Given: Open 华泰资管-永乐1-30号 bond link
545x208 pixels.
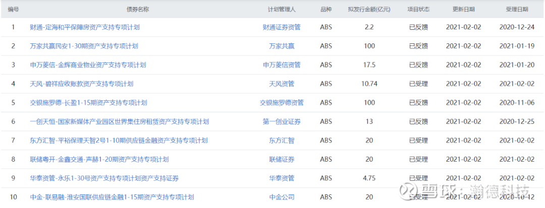Looking at the screenshot, I should tap(104, 178).
